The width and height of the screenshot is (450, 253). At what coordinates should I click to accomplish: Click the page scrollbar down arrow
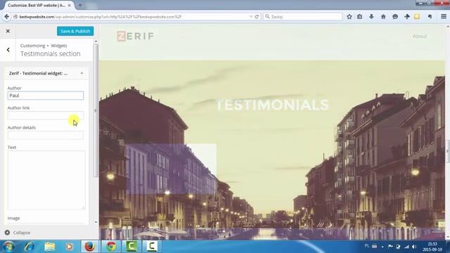point(448,238)
